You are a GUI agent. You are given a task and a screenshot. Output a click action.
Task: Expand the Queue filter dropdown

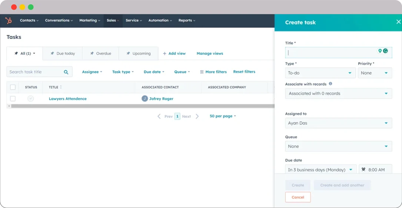point(182,72)
